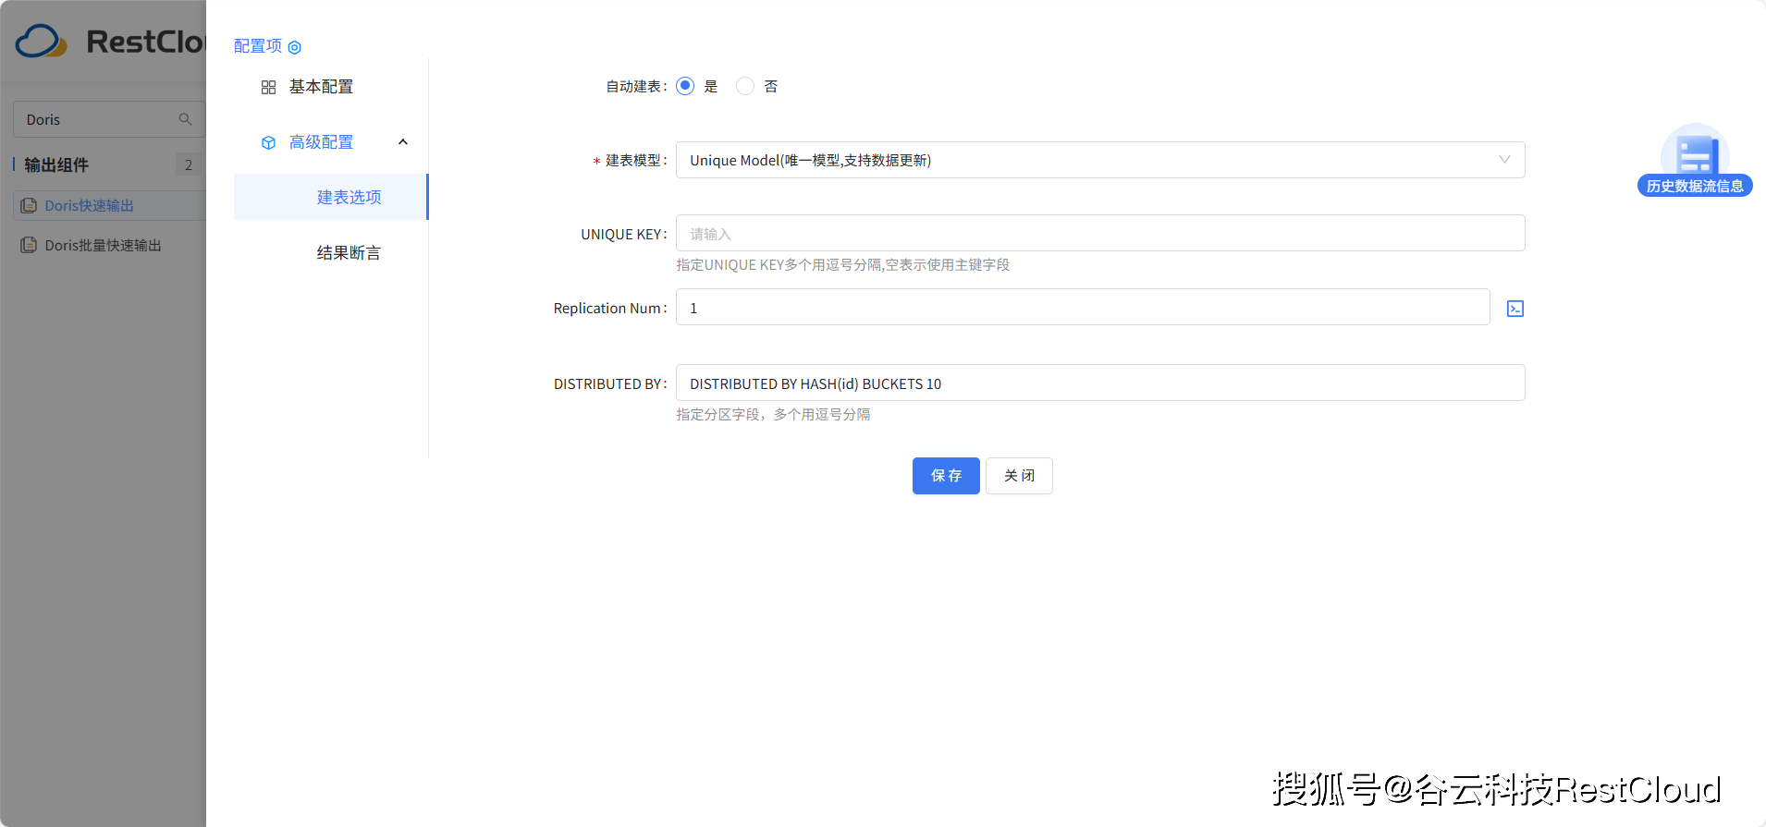Select 是 for 自动建表

[x=685, y=86]
